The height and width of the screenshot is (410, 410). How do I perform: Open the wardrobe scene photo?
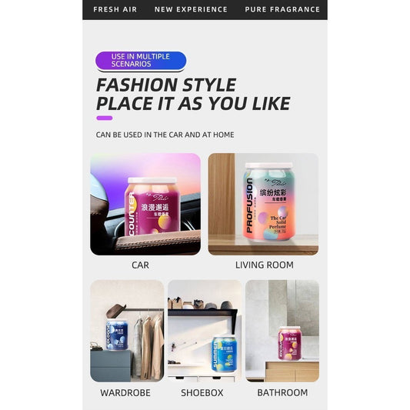click(127, 331)
